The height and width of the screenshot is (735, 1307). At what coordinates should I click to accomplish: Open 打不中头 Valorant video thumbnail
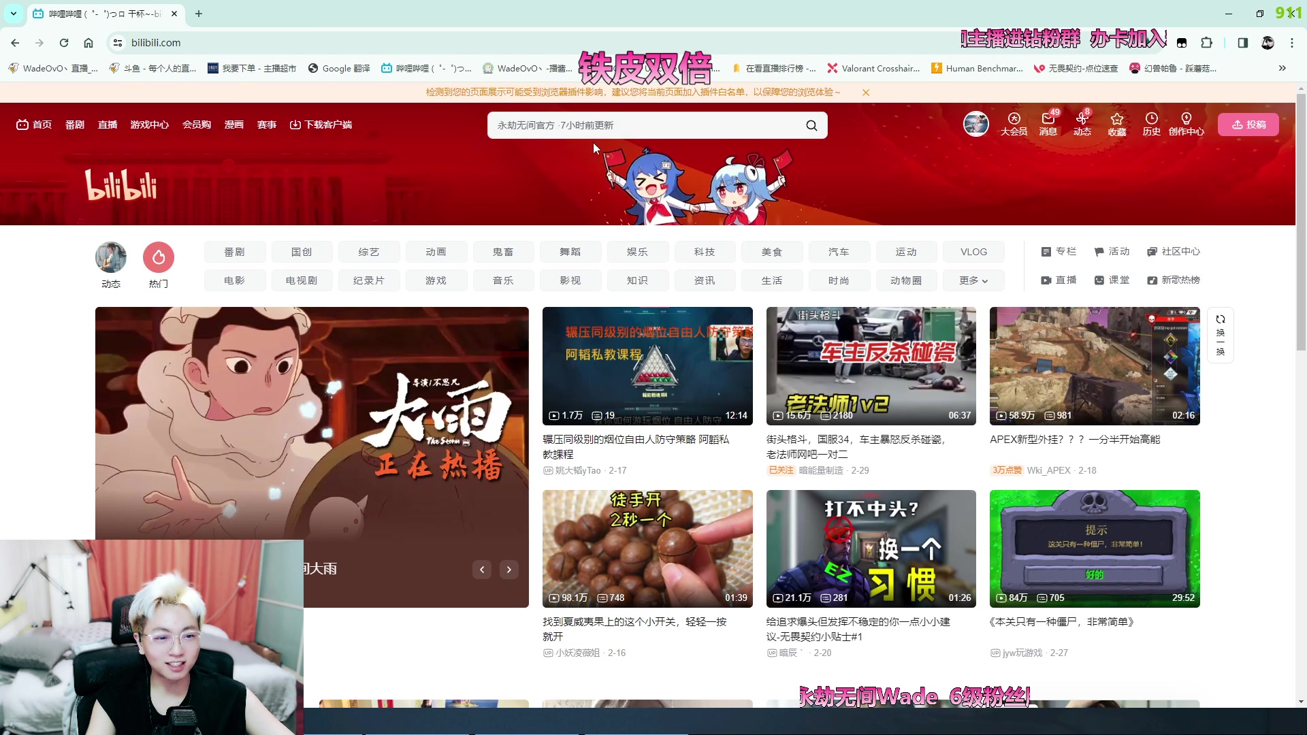pyautogui.click(x=871, y=549)
